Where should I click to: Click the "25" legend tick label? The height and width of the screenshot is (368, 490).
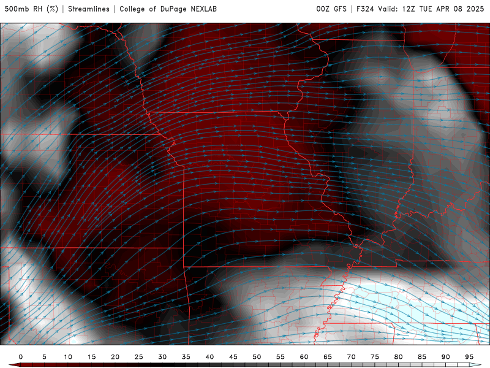[x=139, y=357]
